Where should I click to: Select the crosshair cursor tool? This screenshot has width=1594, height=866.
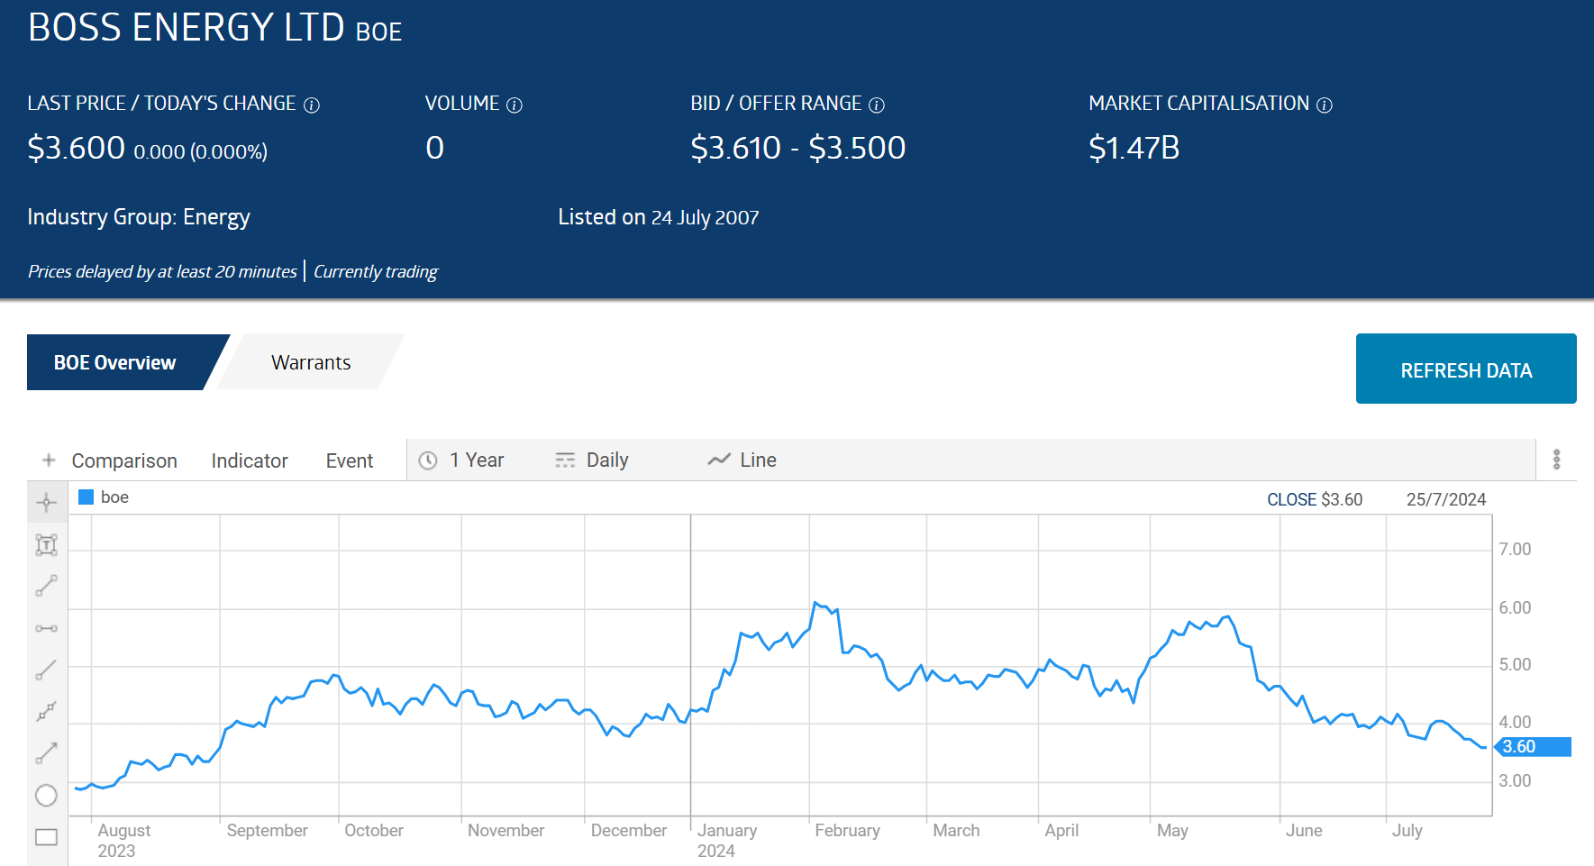pyautogui.click(x=47, y=503)
